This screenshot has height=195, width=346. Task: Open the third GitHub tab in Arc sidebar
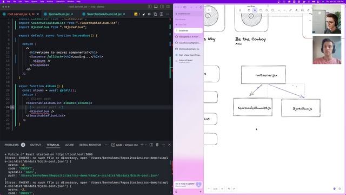pos(189,49)
